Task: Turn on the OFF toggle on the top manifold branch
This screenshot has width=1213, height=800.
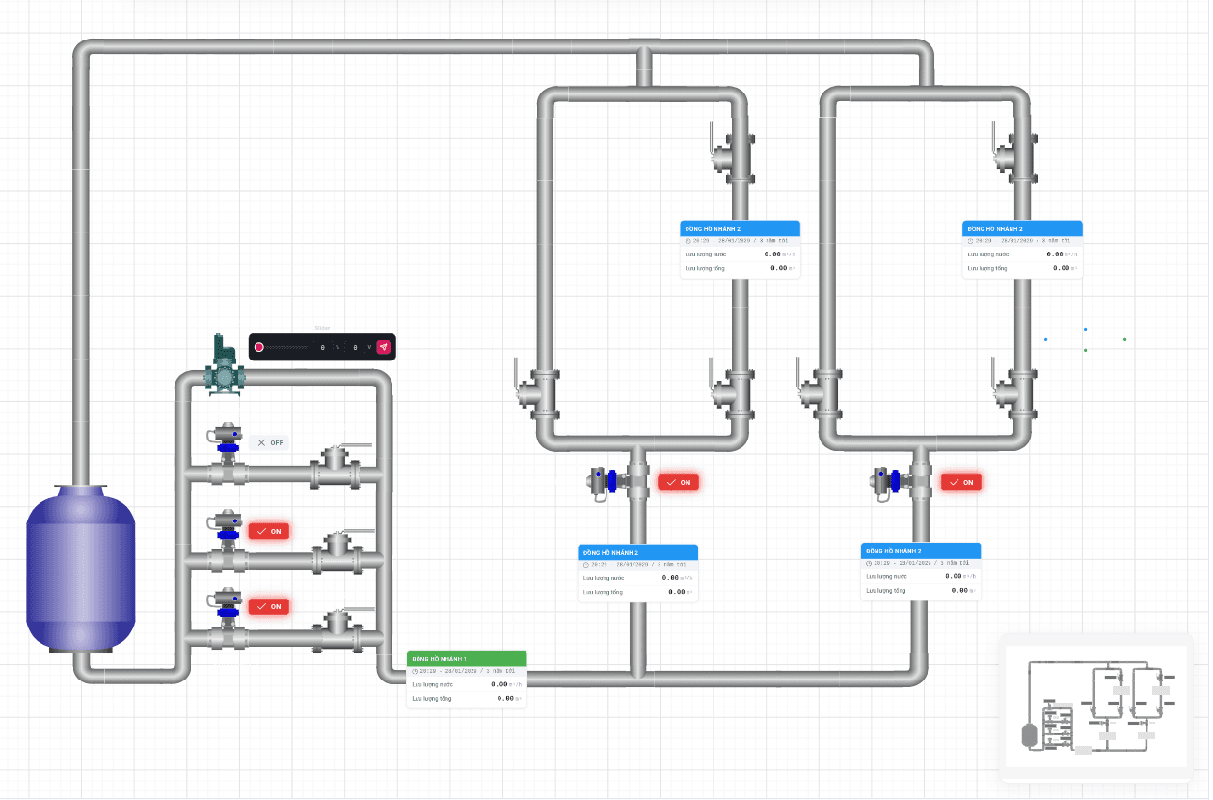Action: [270, 442]
